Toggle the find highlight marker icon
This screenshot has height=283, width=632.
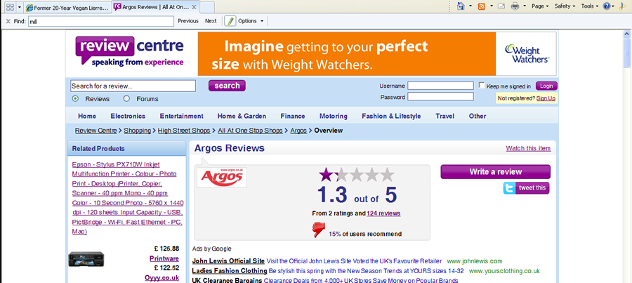(230, 21)
